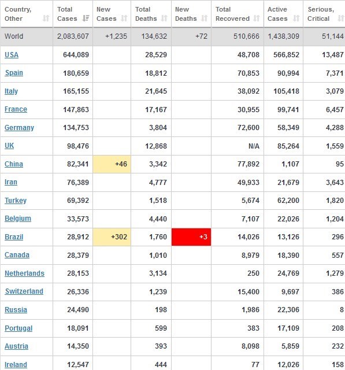Sort by Serious, Critical icon
This screenshot has height=370, width=345.
pyautogui.click(x=341, y=18)
